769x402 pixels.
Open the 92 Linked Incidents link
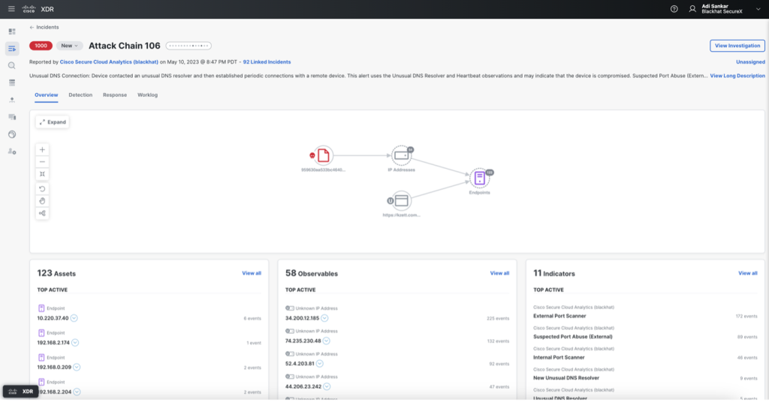pos(267,61)
